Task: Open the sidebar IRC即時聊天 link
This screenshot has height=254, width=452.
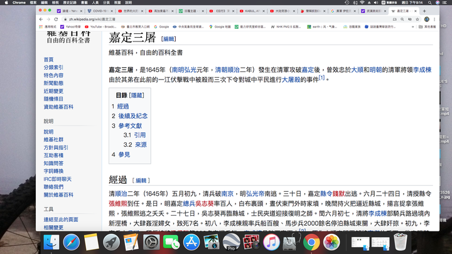Action: (x=57, y=179)
